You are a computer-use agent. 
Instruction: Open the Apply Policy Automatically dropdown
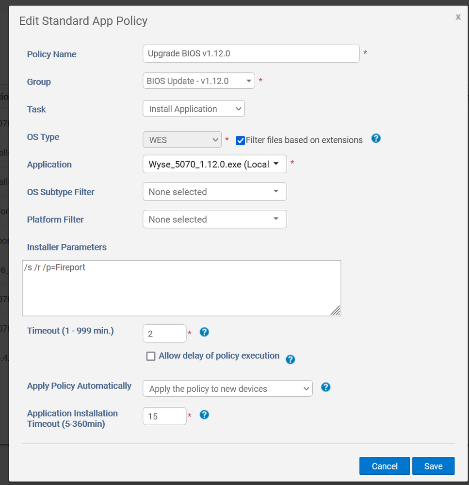(227, 388)
